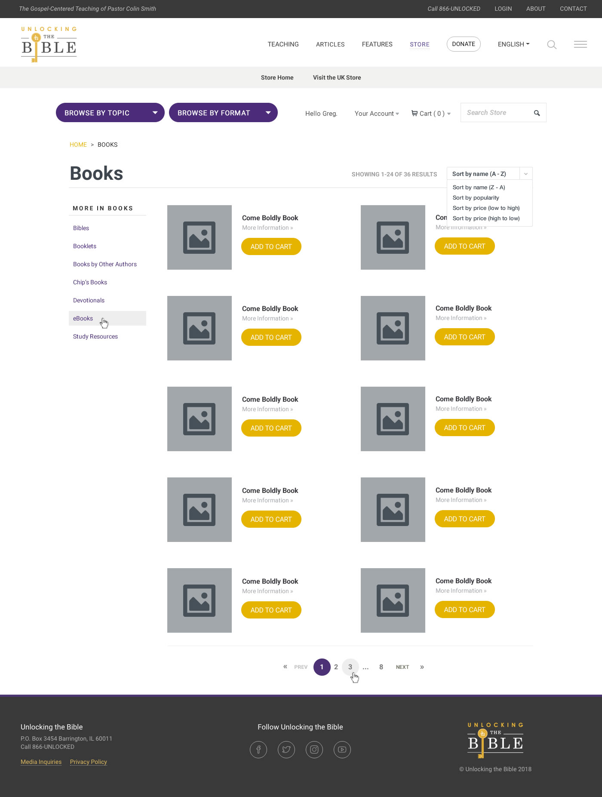Click the Unlocking the Bible header logo
This screenshot has height=797, width=602.
49,44
